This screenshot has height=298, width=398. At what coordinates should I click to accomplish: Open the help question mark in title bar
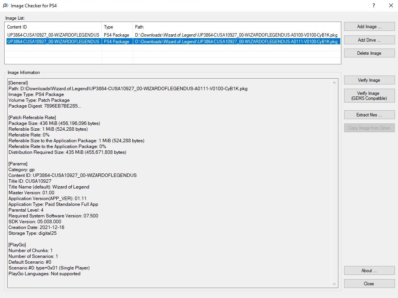(x=374, y=6)
